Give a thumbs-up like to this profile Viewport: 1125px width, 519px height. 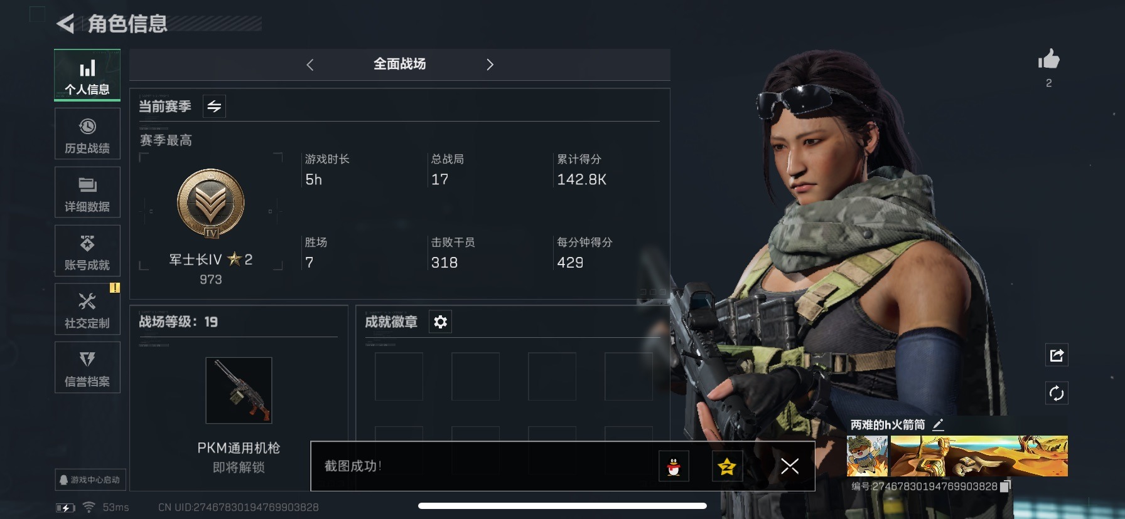[1048, 60]
